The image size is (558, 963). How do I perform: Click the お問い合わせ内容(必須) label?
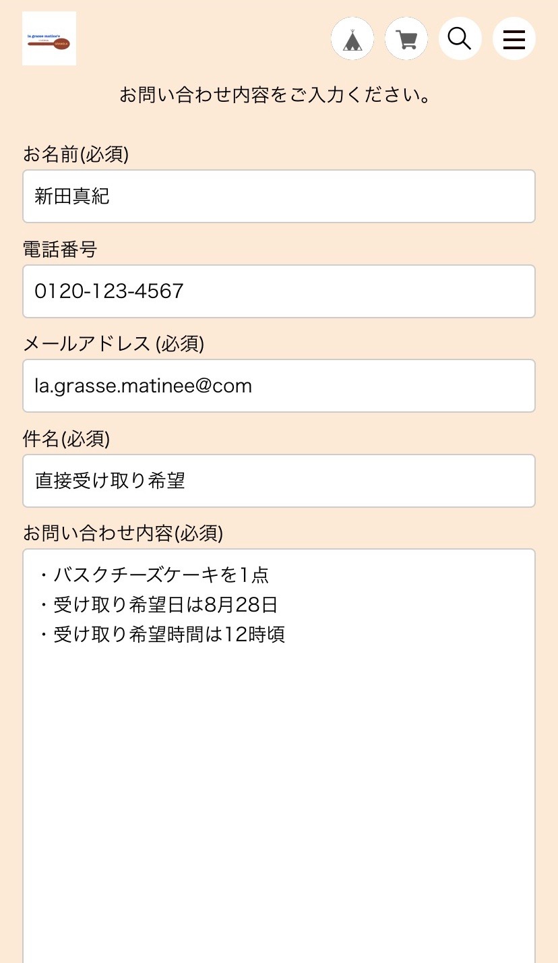tap(123, 533)
